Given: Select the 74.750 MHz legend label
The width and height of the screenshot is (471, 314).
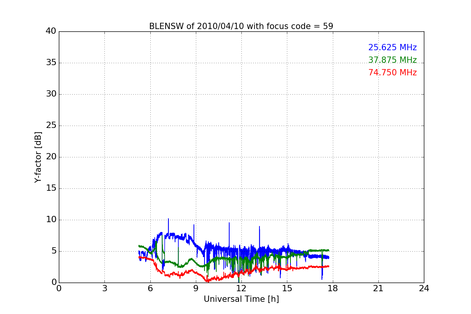Looking at the screenshot, I should coord(392,73).
